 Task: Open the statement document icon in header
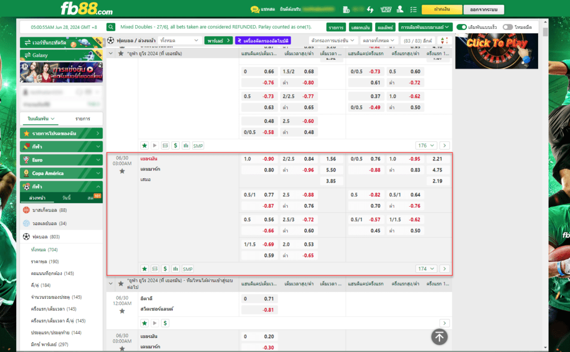coord(346,9)
